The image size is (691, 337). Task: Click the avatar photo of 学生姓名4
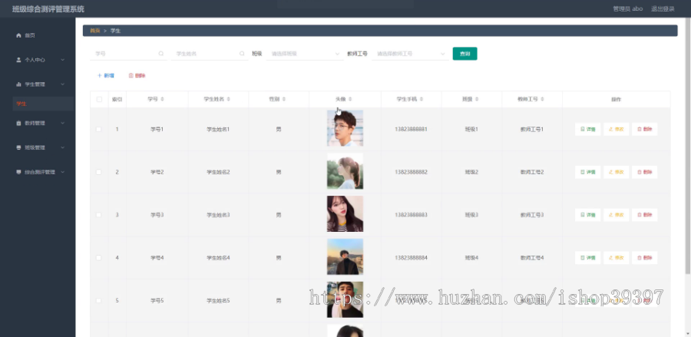click(345, 257)
